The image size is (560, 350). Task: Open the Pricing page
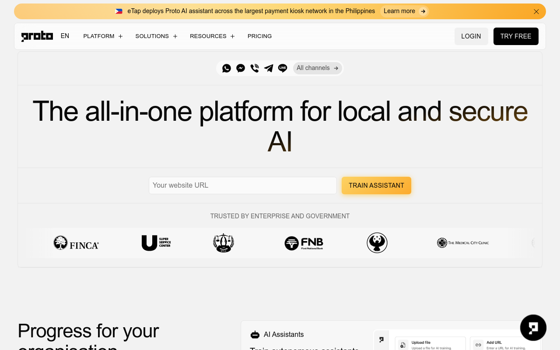click(x=260, y=36)
